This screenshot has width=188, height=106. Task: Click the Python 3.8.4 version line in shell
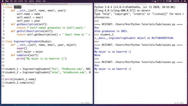(x=135, y=7)
